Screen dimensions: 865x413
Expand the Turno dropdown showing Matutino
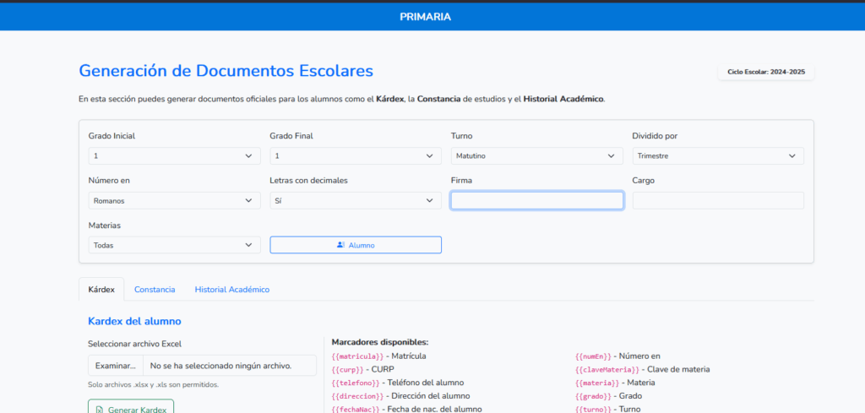point(536,156)
